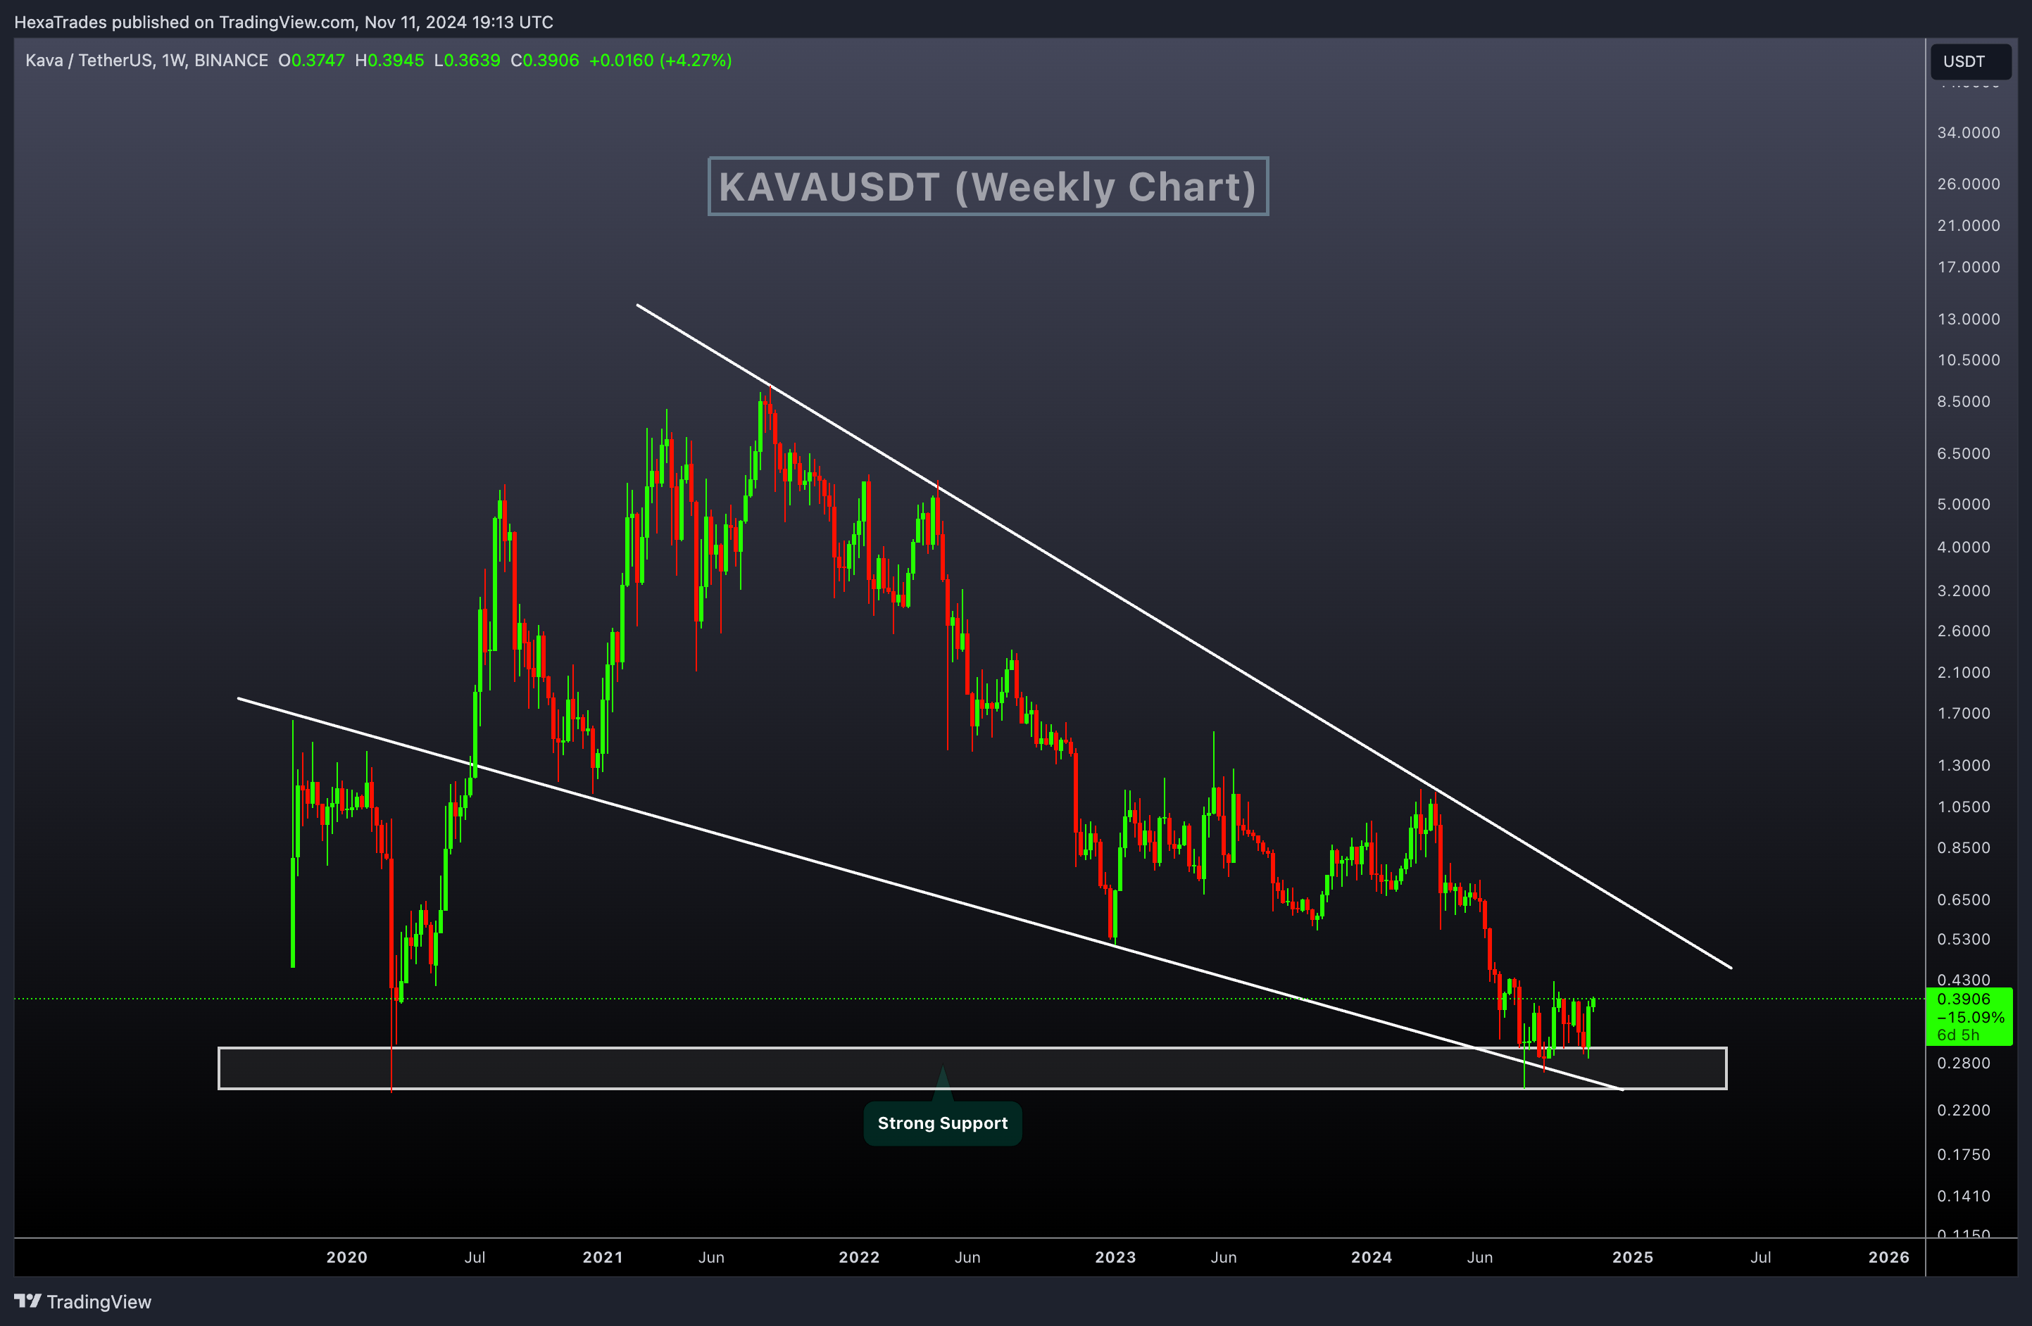
Task: Click the TradingView logo at bottom left
Action: pos(83,1301)
